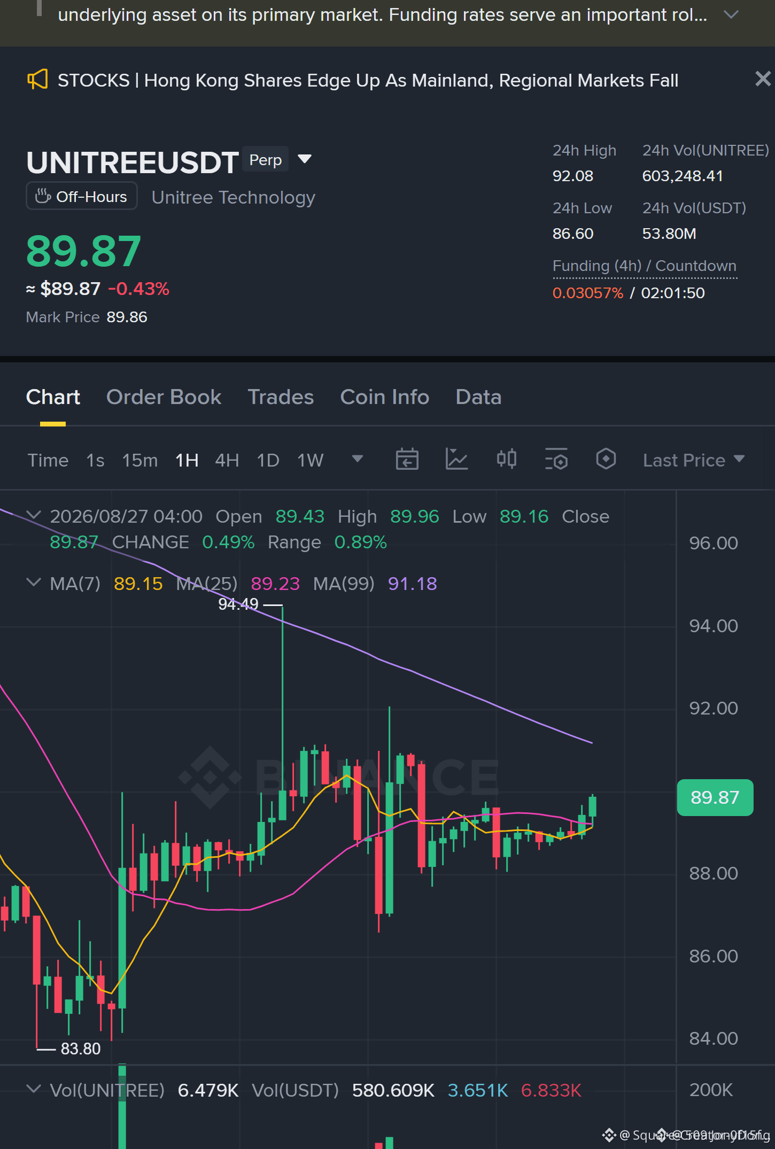Click the candlestick chart type icon
This screenshot has width=775, height=1149.
[x=507, y=459]
